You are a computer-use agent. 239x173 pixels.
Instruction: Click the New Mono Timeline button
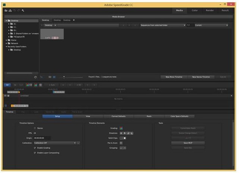pos(174,77)
